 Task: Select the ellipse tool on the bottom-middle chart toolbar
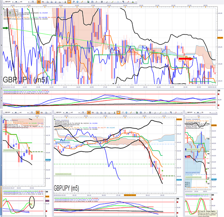pyautogui.click(x=166, y=113)
